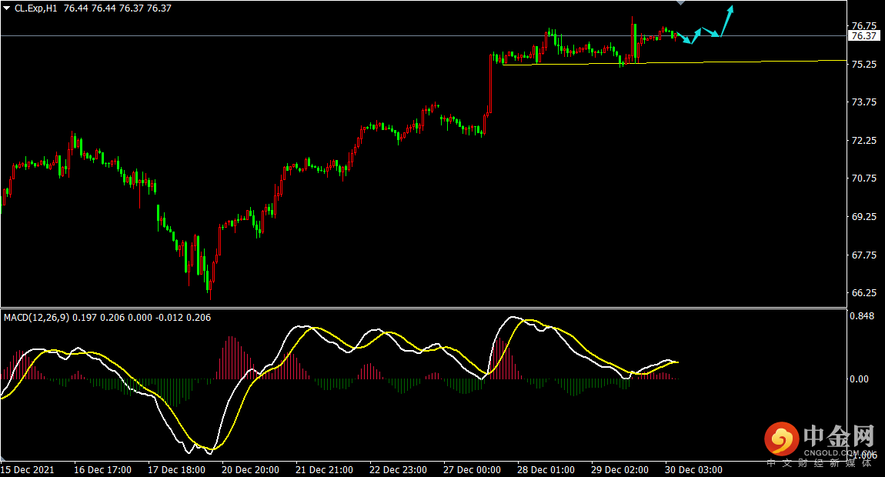The image size is (885, 477).
Task: Click the CNGOLD watermark logo icon
Action: pos(782,439)
